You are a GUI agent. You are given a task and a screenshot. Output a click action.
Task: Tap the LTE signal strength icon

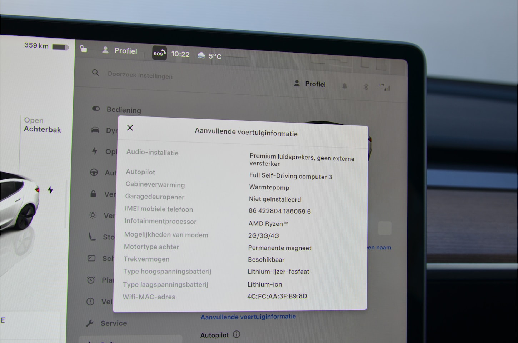(385, 87)
